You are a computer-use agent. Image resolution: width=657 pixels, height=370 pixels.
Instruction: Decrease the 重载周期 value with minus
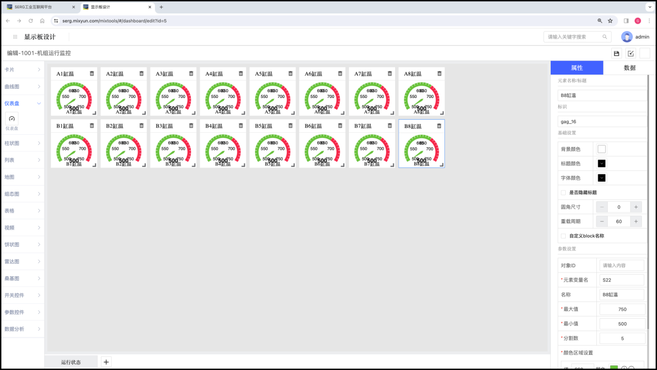pos(602,221)
